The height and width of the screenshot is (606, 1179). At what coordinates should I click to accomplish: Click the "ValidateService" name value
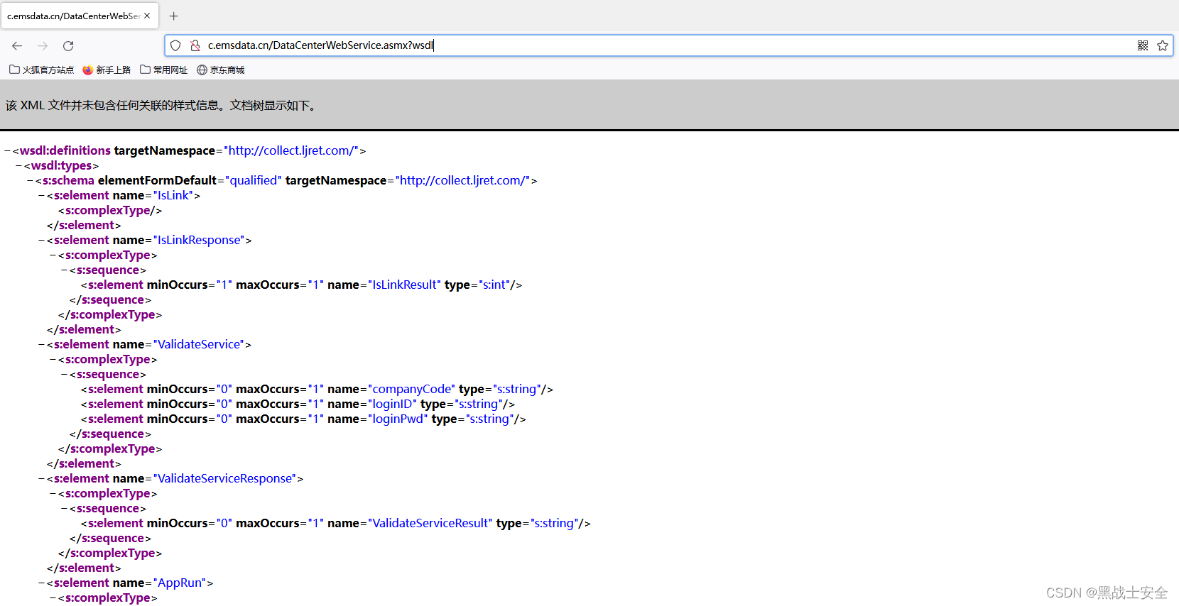click(199, 344)
